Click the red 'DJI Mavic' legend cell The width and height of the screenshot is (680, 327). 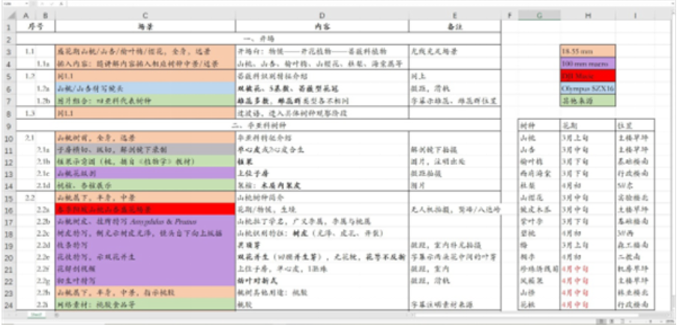tap(588, 76)
